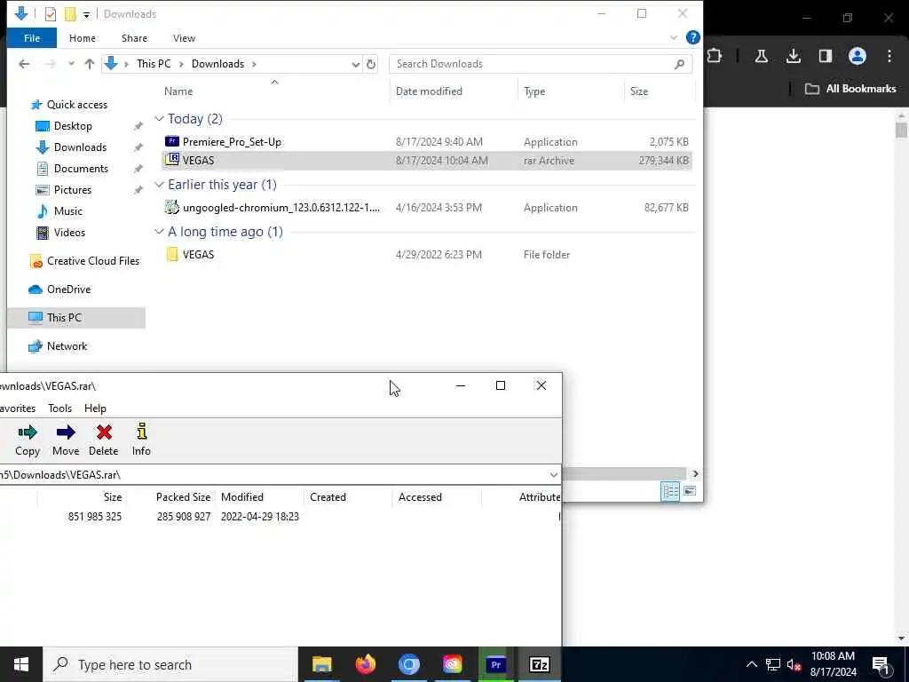Collapse the Today (2) group
Viewport: 909px width, 682px height.
[159, 118]
